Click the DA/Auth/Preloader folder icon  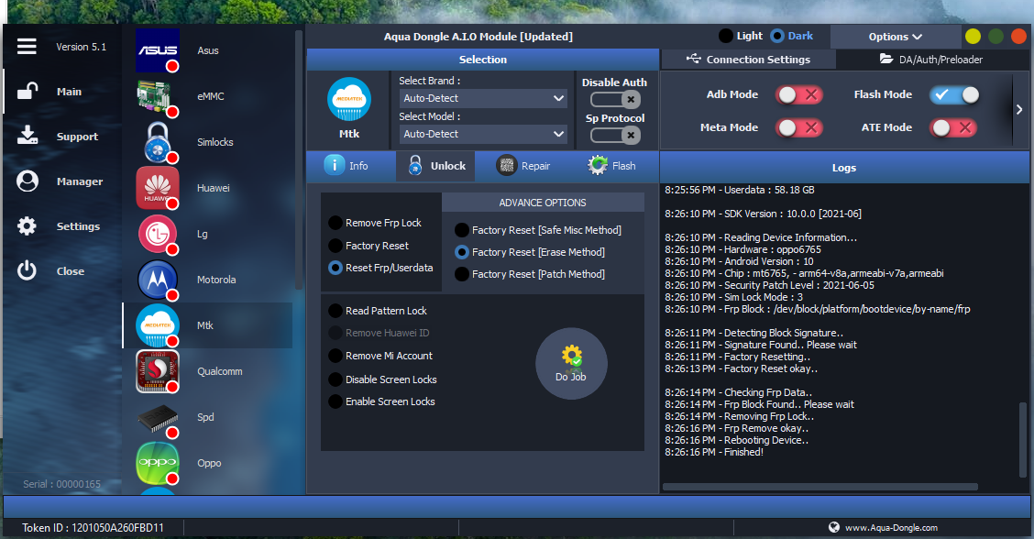click(x=886, y=59)
